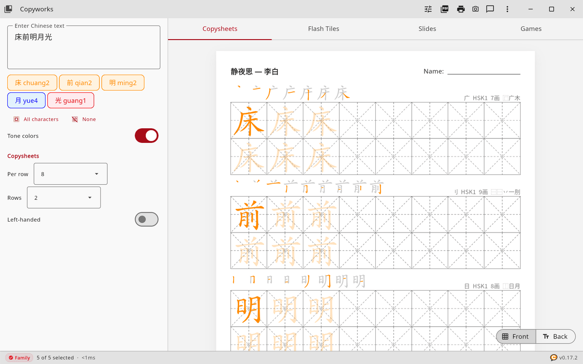Click the 广 HSK1 7画 info label
The image size is (583, 364).
coord(492,98)
